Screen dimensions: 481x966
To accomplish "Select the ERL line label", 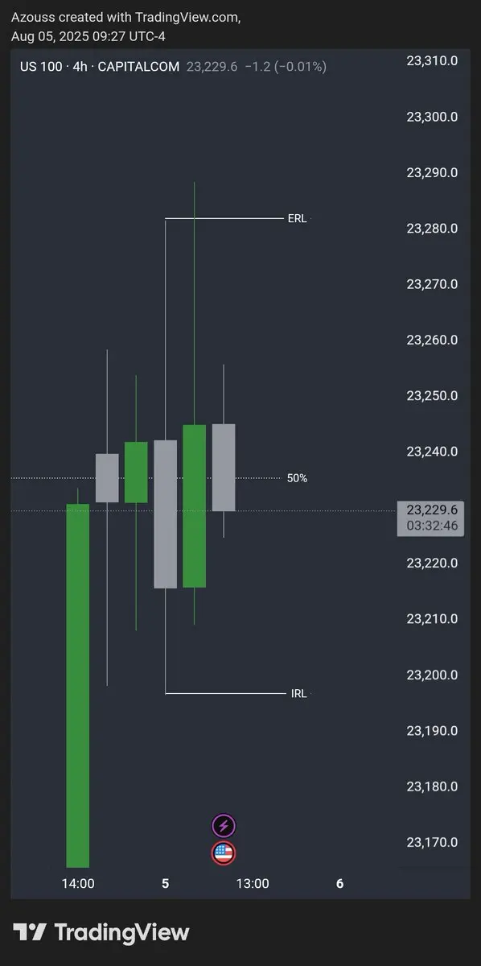I will (297, 218).
